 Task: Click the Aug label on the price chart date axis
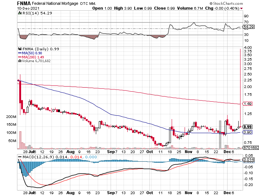click(x=71, y=152)
